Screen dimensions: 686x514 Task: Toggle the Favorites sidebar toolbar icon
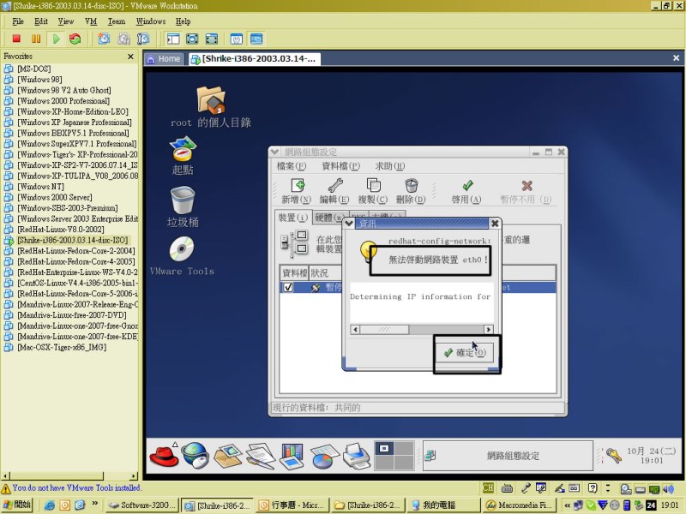pos(173,39)
